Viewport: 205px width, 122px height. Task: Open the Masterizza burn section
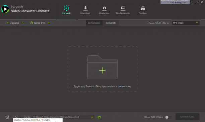(x=104, y=10)
